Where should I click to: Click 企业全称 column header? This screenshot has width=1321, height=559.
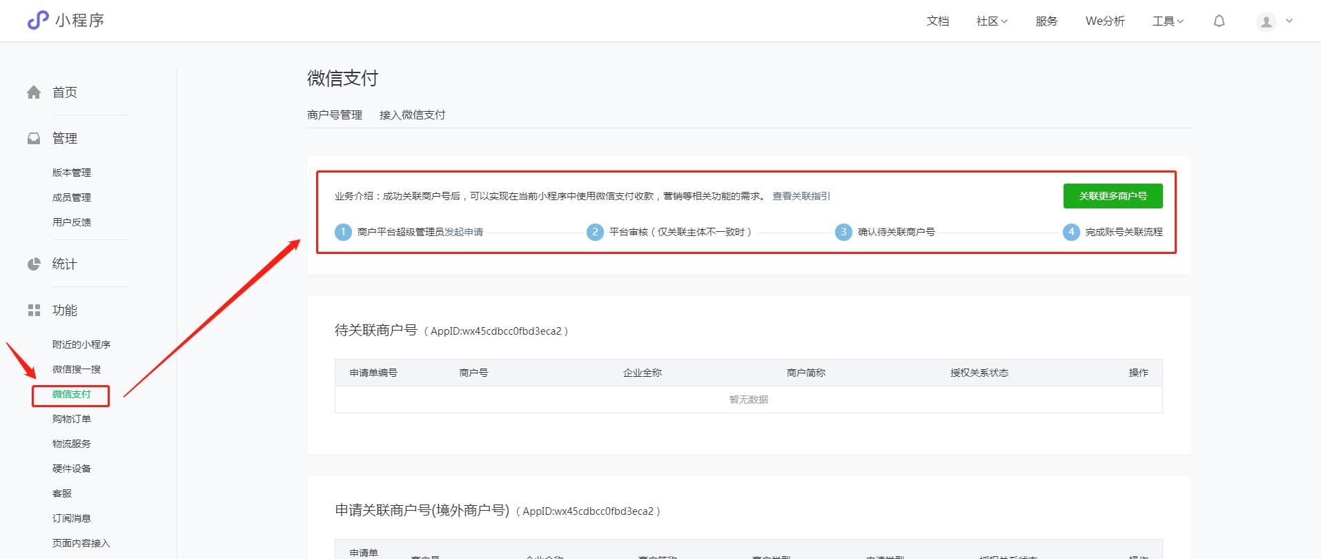click(x=643, y=373)
